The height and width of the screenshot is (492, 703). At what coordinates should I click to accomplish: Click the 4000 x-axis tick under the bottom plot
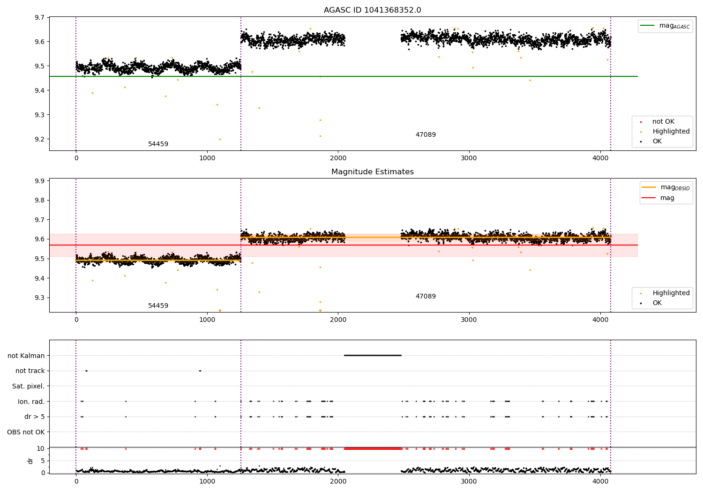pyautogui.click(x=600, y=482)
